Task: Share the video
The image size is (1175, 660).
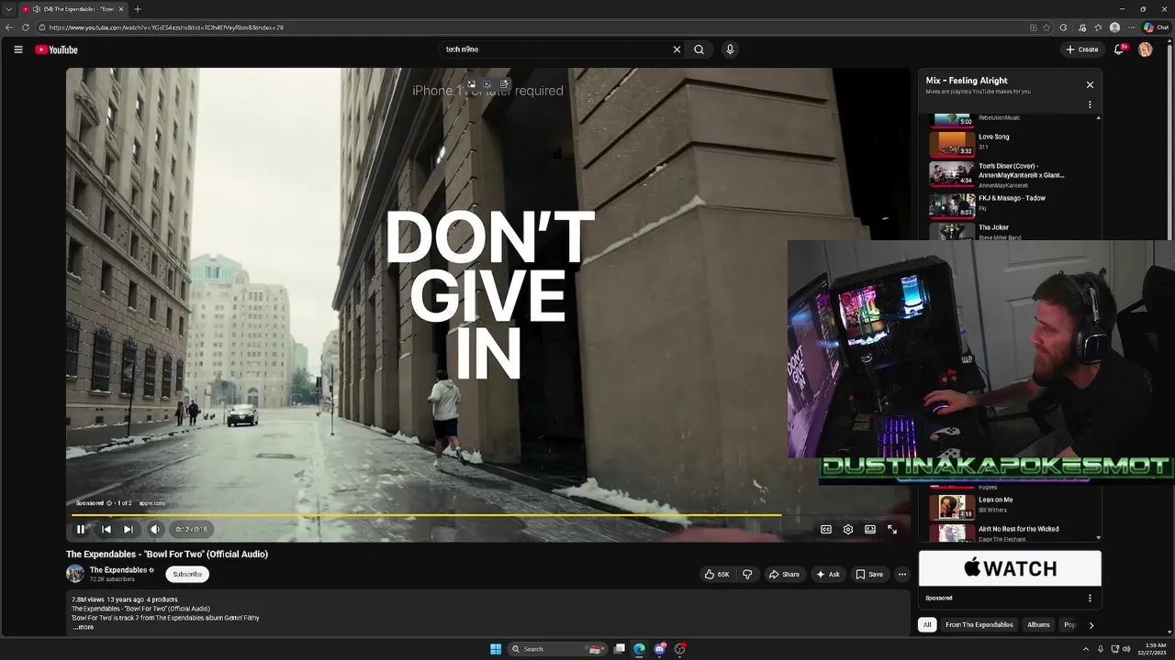Action: pos(784,575)
